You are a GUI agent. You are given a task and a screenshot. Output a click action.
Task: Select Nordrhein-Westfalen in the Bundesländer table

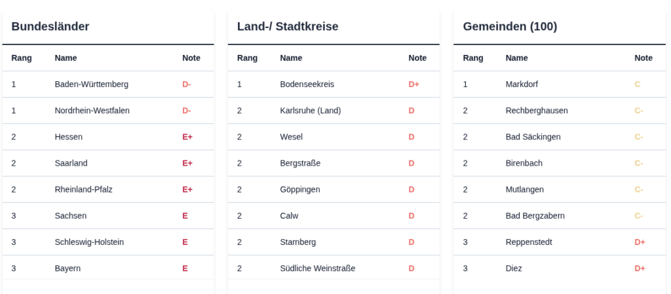coord(92,111)
